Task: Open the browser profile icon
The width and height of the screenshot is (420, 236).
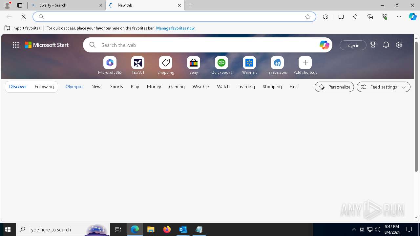Action: point(7,5)
